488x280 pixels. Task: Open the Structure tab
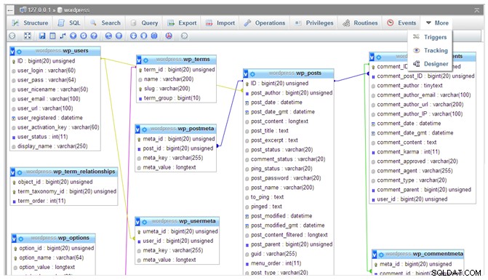[30, 23]
